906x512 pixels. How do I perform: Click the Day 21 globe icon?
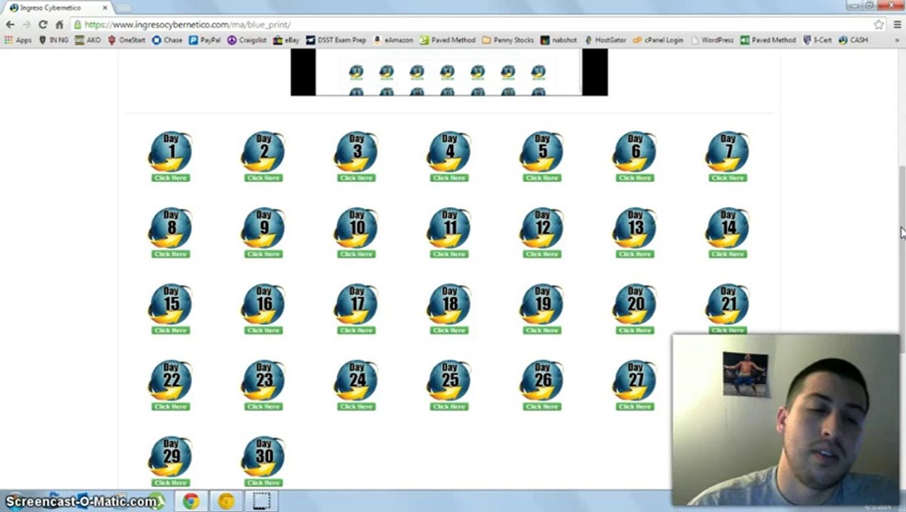coord(727,304)
